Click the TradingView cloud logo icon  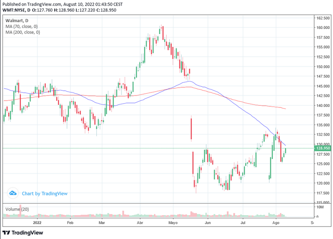click(x=13, y=193)
